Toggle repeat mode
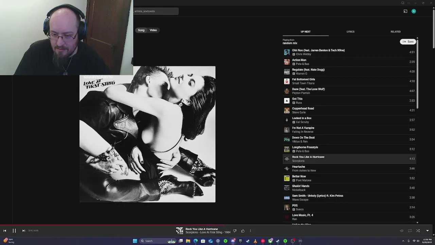Image resolution: width=435 pixels, height=245 pixels. click(x=410, y=231)
